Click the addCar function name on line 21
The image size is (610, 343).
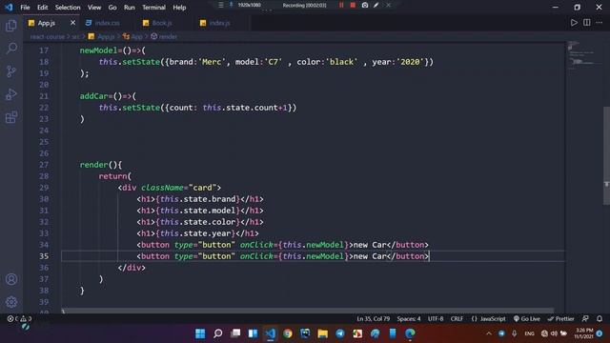click(93, 96)
